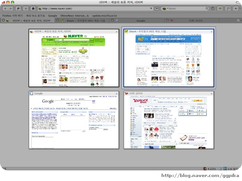
Task: Click the Naver favicon on the first tab
Action: point(8,20)
